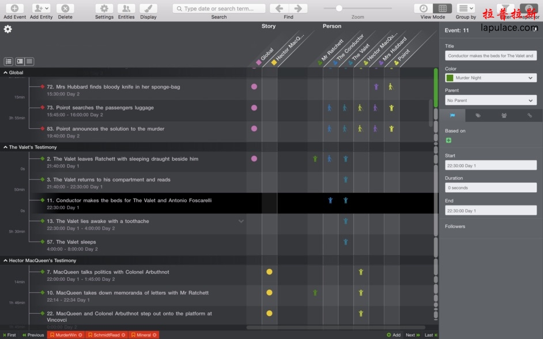
Task: Switch to the spreadsheet grid view mode
Action: (442, 9)
